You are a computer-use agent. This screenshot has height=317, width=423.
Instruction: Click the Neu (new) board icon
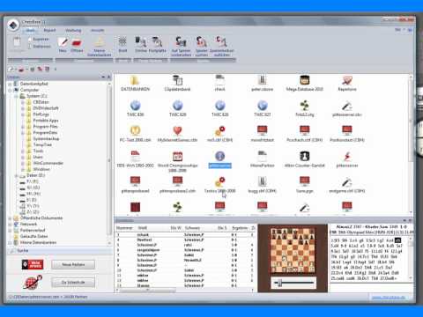[63, 42]
